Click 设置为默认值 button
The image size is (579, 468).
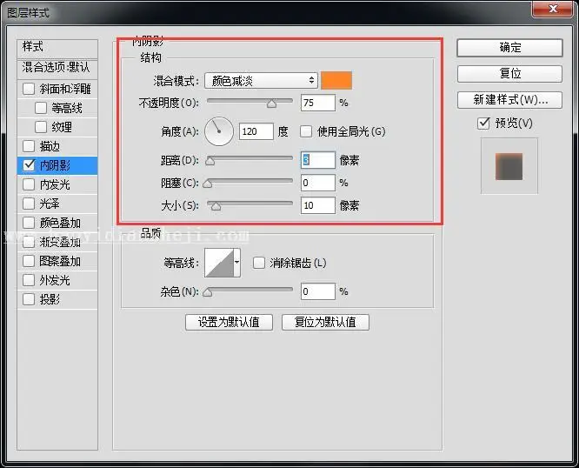(x=229, y=322)
